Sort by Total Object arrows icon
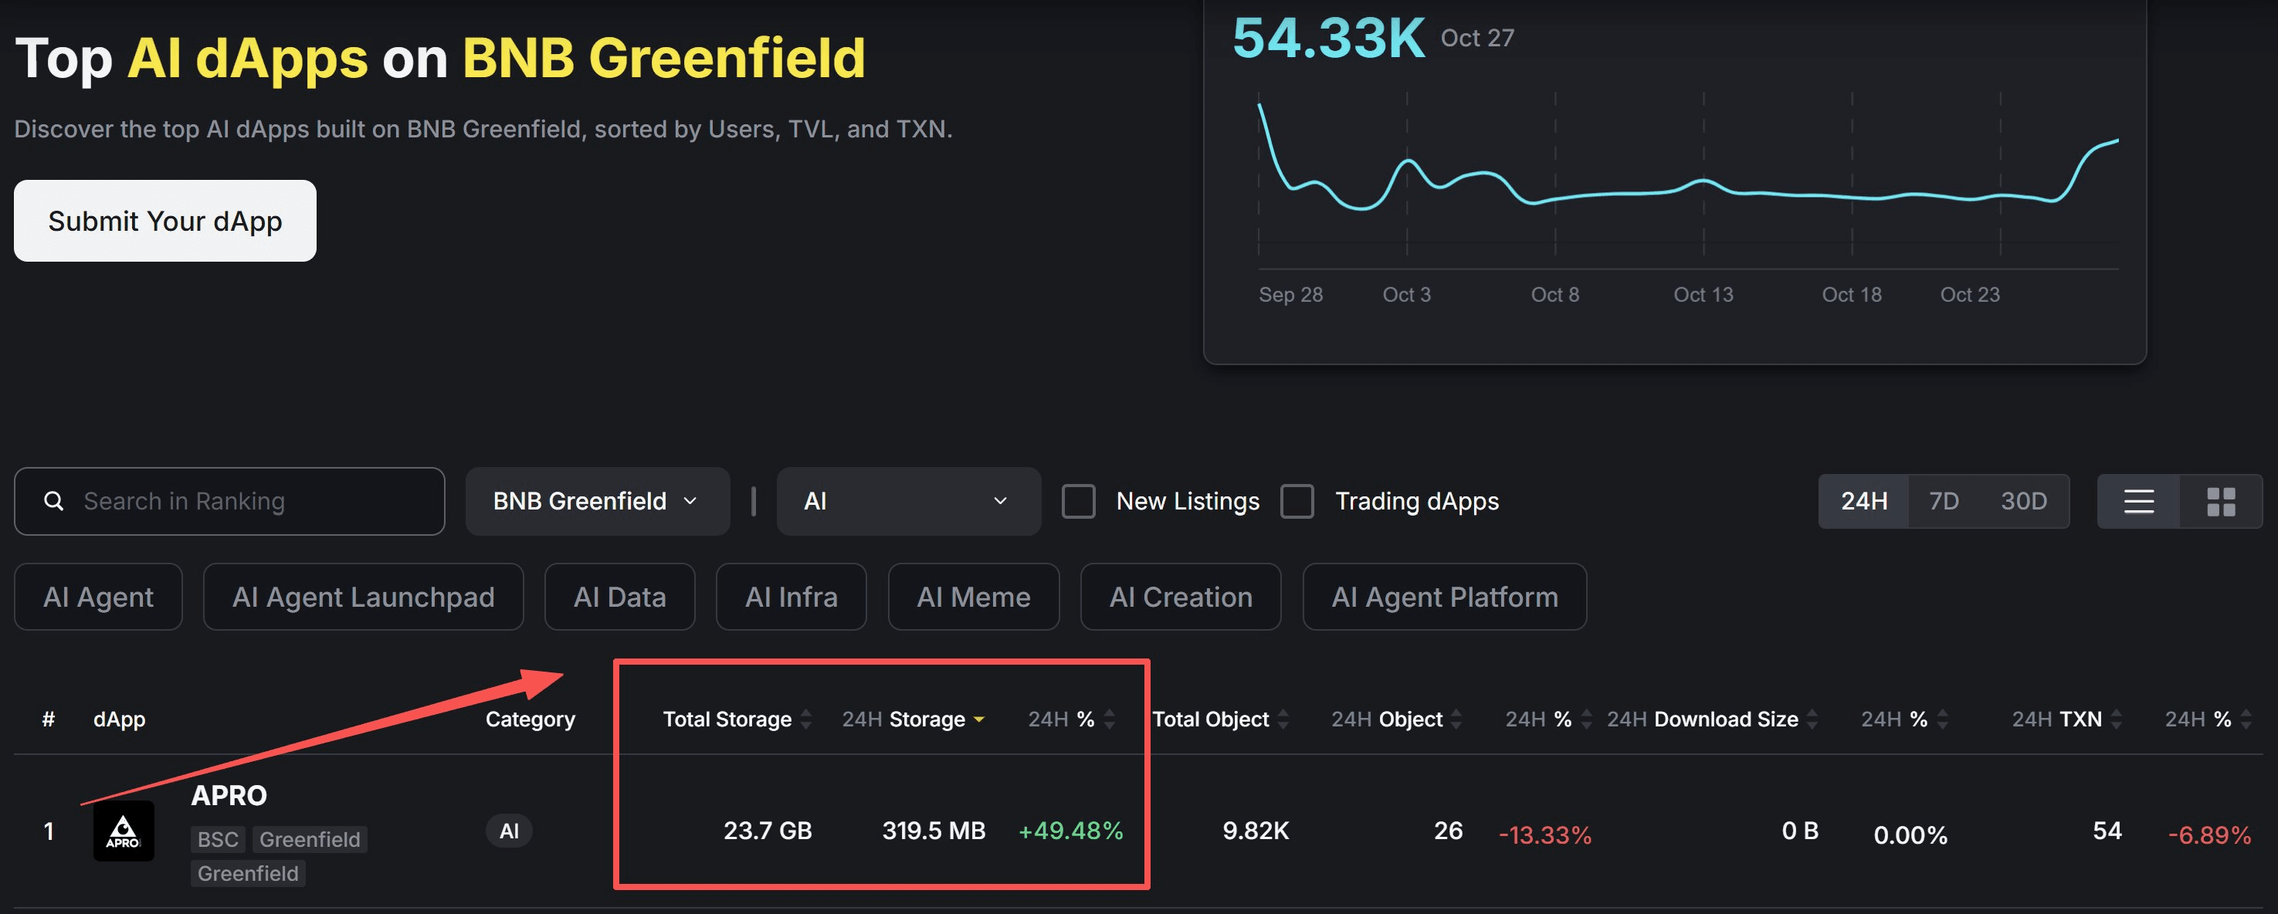2278x914 pixels. point(1283,719)
